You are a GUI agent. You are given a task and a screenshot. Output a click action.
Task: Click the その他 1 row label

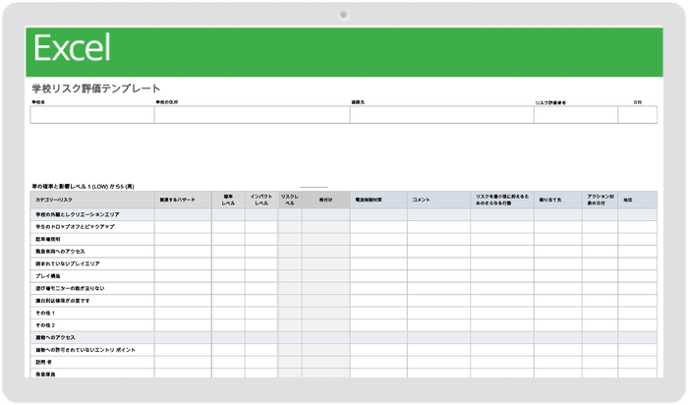(45, 313)
